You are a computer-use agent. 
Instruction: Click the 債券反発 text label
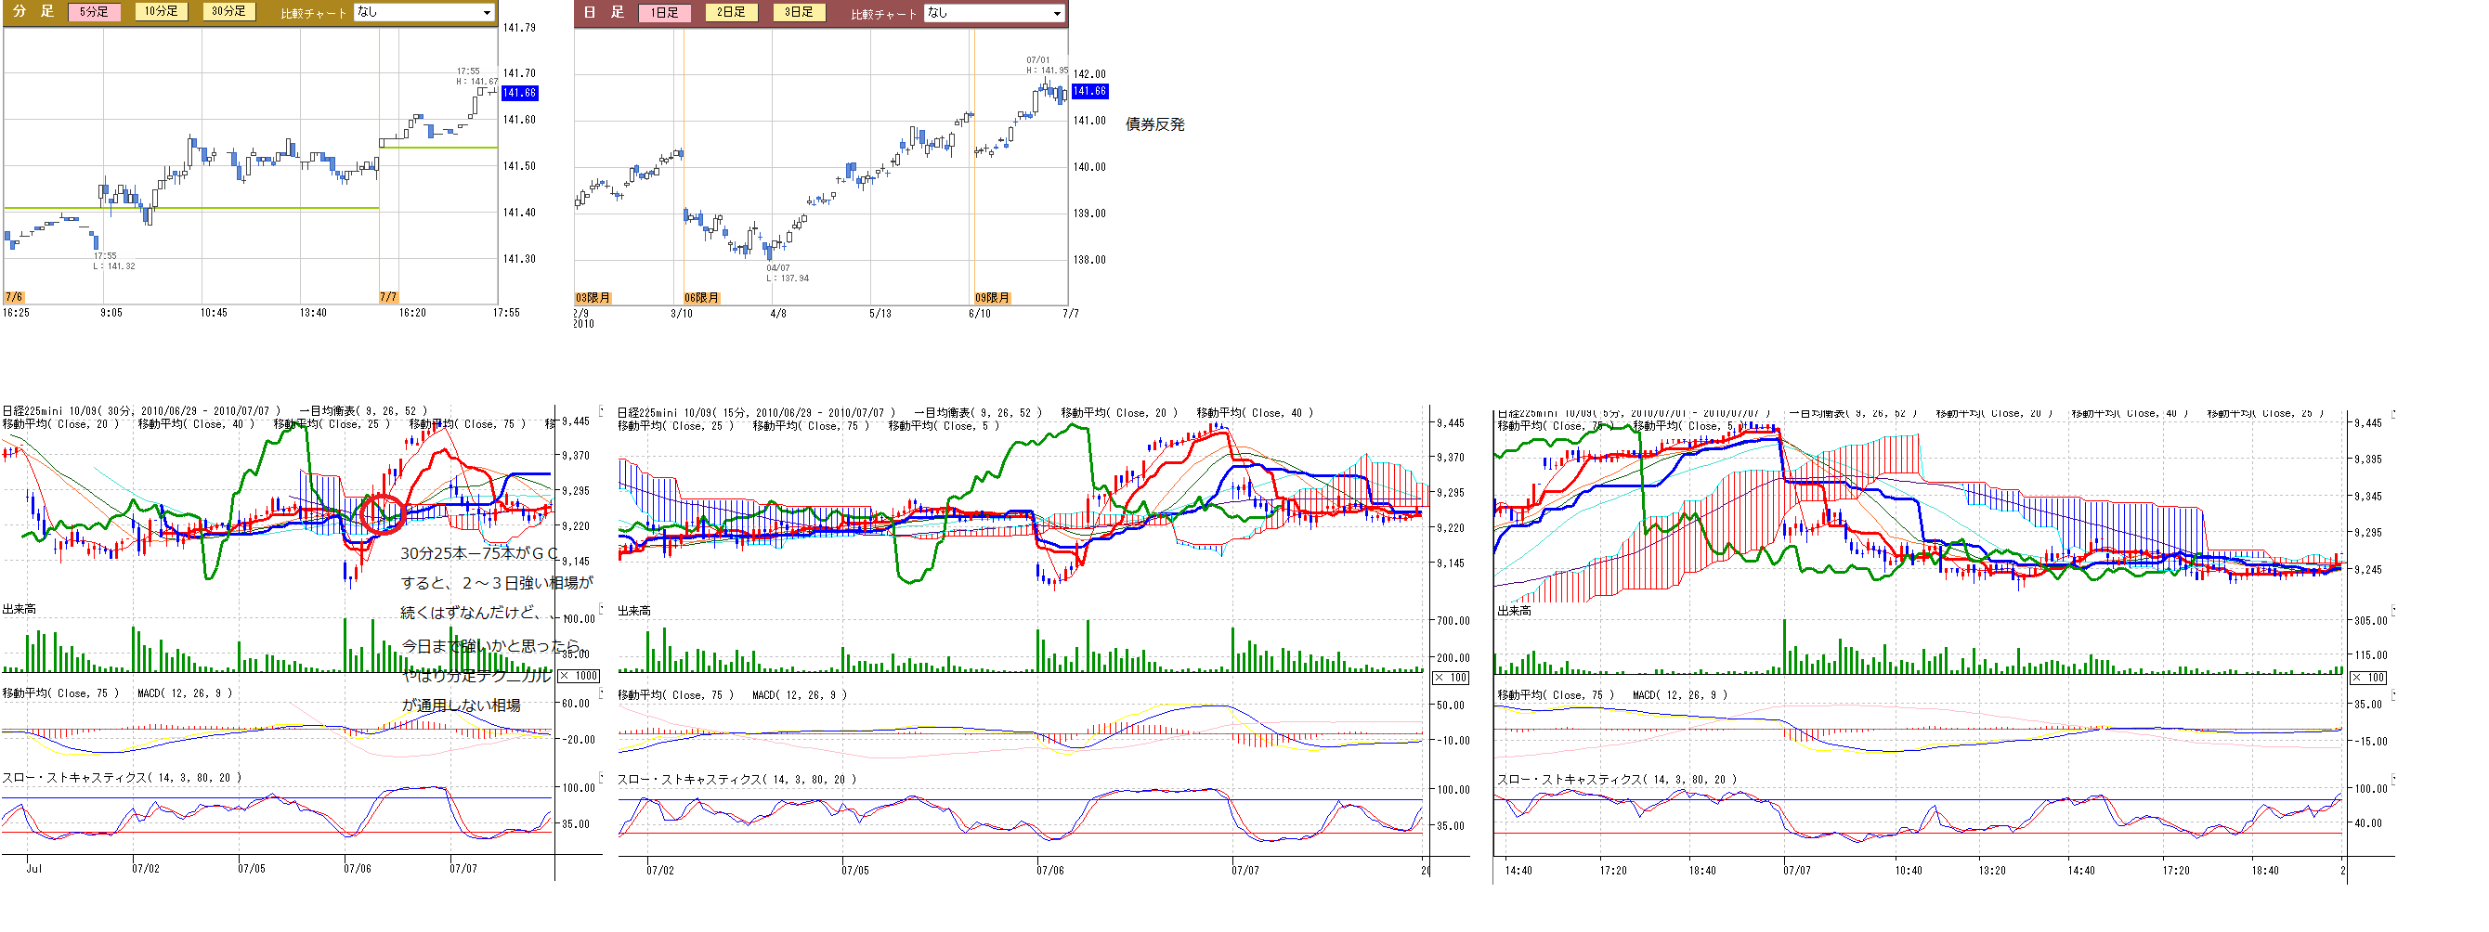(x=1154, y=124)
